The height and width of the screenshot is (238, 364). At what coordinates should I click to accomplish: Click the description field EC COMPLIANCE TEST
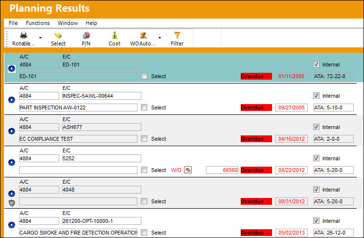point(78,139)
